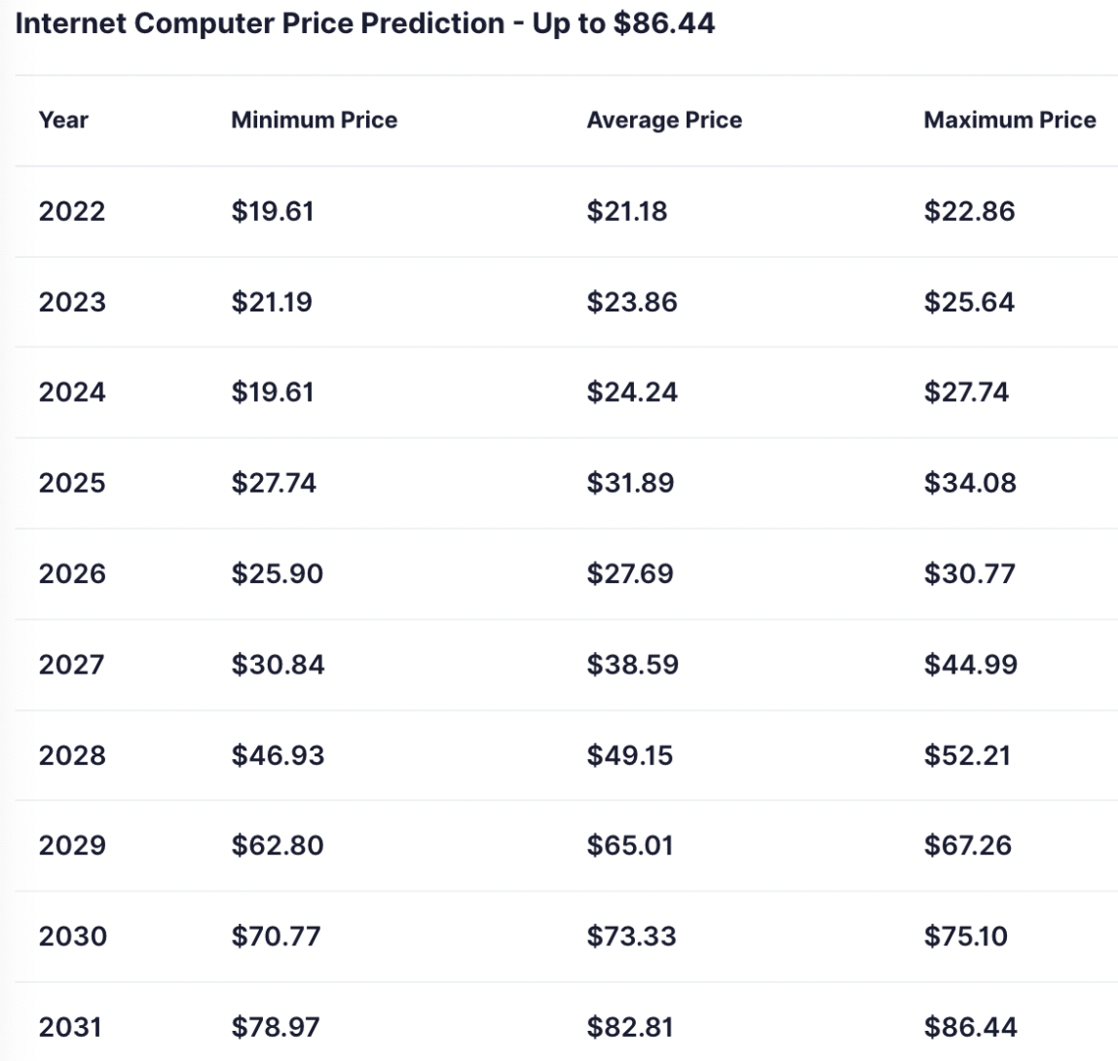Viewport: 1118px width, 1061px height.
Task: Select the 2024 row year label
Action: click(x=72, y=392)
